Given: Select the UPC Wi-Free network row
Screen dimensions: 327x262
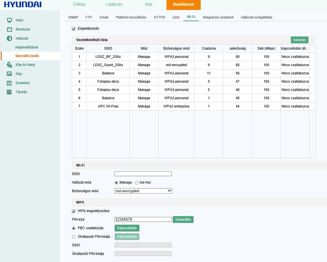Looking at the screenshot, I should point(193,106).
